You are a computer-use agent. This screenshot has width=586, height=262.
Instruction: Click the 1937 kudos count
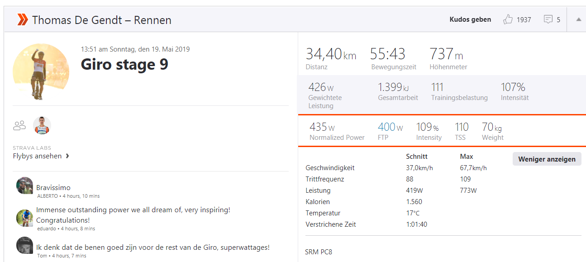[524, 20]
